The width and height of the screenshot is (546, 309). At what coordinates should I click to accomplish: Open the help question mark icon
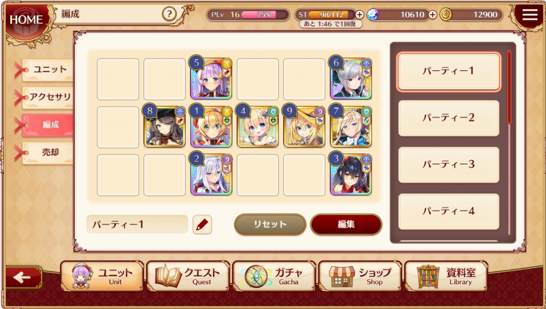pyautogui.click(x=169, y=14)
